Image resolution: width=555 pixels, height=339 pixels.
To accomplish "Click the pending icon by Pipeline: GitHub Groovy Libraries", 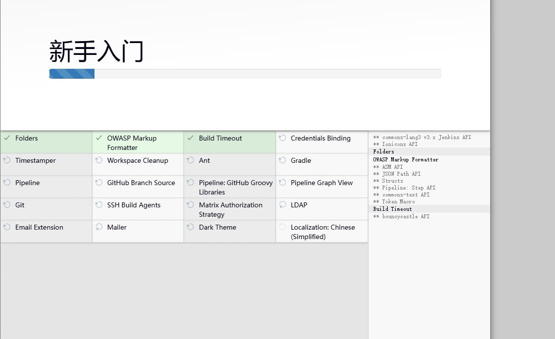I will (x=191, y=183).
